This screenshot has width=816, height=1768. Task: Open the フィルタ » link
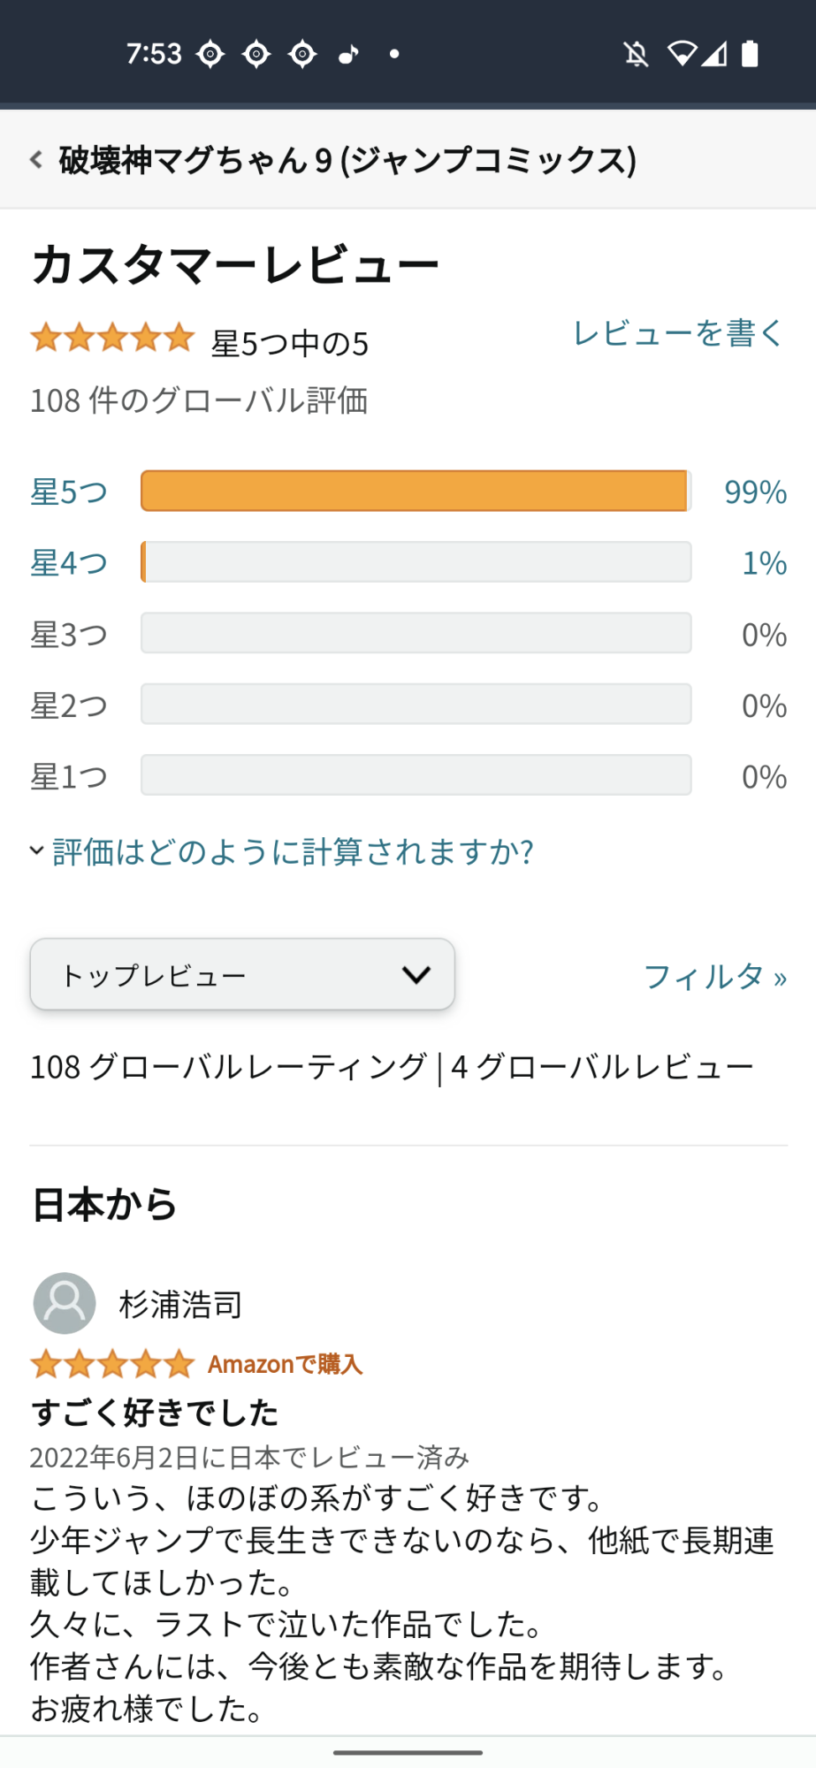coord(715,977)
